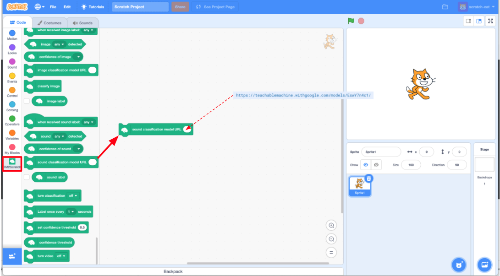Open scratch-cat account menu
500x276 pixels.
(x=477, y=7)
